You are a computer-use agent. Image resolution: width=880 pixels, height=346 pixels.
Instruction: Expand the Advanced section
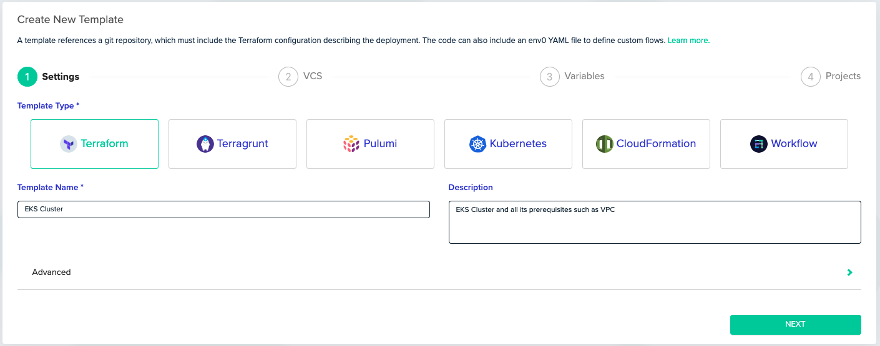439,272
